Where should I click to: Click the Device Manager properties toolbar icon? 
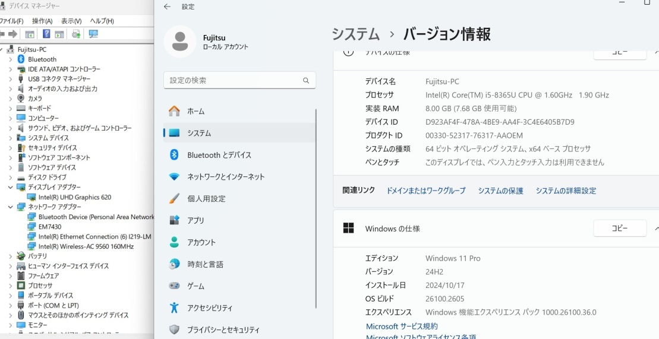click(x=30, y=34)
